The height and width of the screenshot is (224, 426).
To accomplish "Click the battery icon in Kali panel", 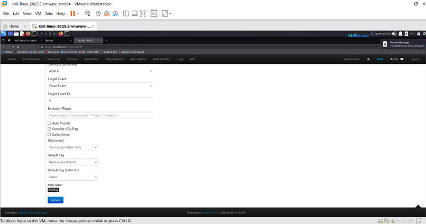I will tap(406, 34).
